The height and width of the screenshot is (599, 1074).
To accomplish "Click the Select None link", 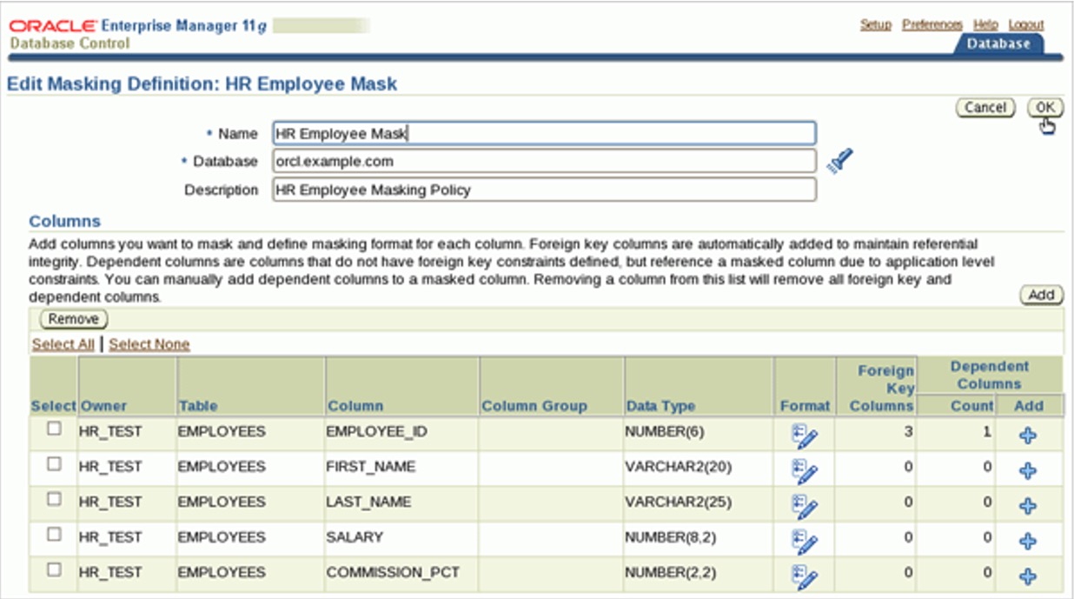I will click(149, 344).
